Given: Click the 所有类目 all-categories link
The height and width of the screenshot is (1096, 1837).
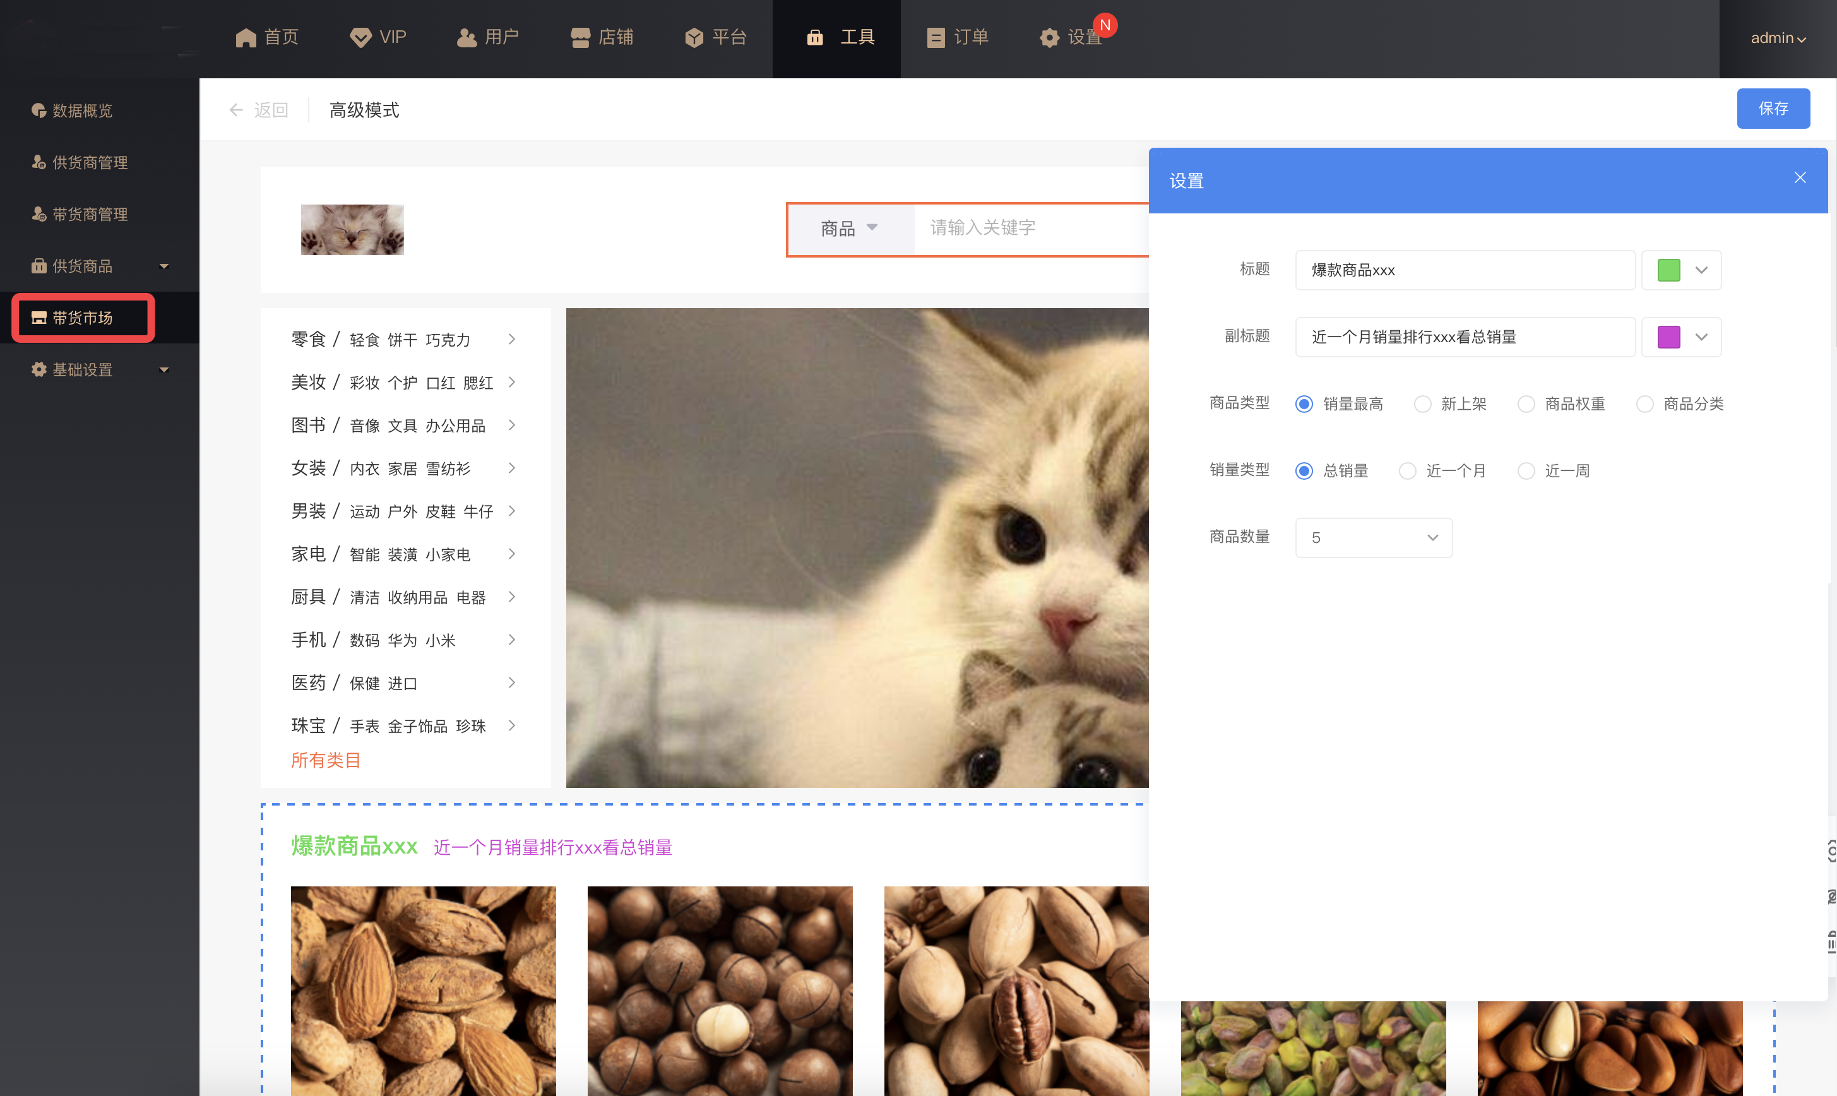Looking at the screenshot, I should pos(326,760).
